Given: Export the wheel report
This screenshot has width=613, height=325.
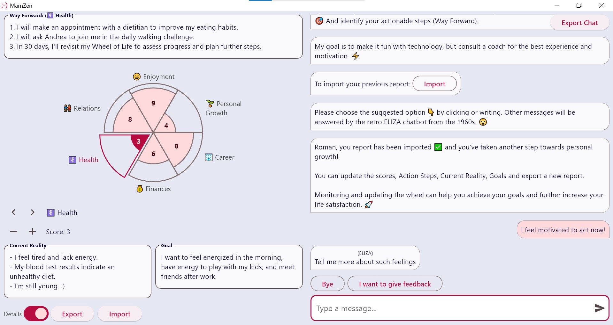Looking at the screenshot, I should pos(72,314).
